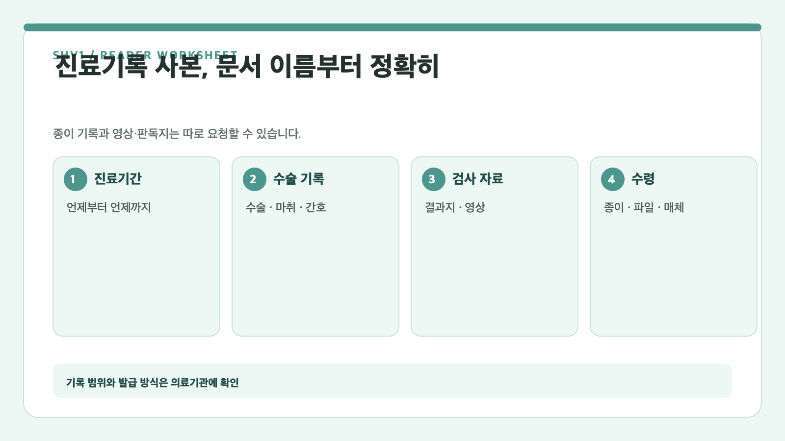The image size is (785, 441).
Task: Click the main title 진료기록 사본, 문서 이름부터 정확히
Action: point(247,67)
